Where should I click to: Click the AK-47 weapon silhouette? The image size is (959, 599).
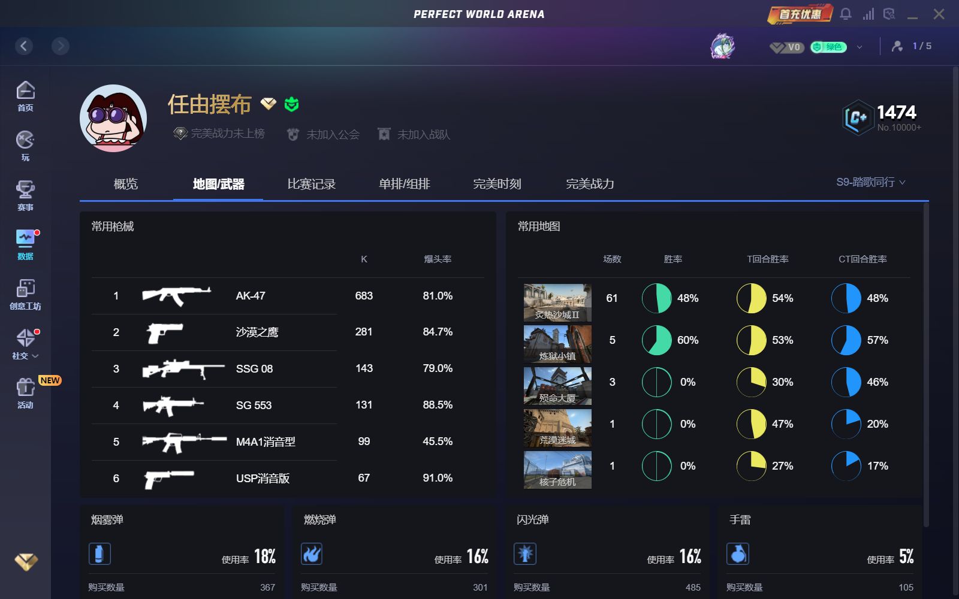[x=176, y=295]
